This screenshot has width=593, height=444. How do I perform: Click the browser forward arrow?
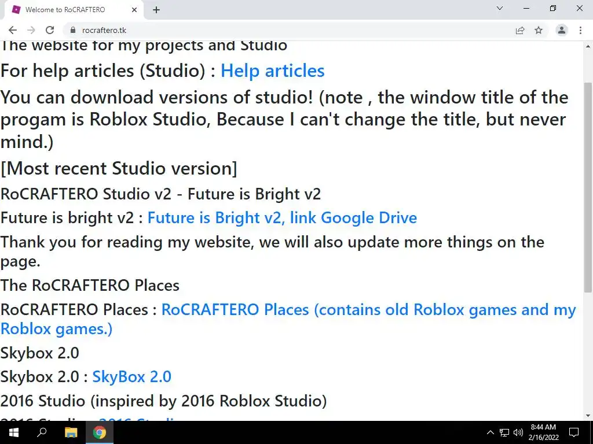pos(31,30)
